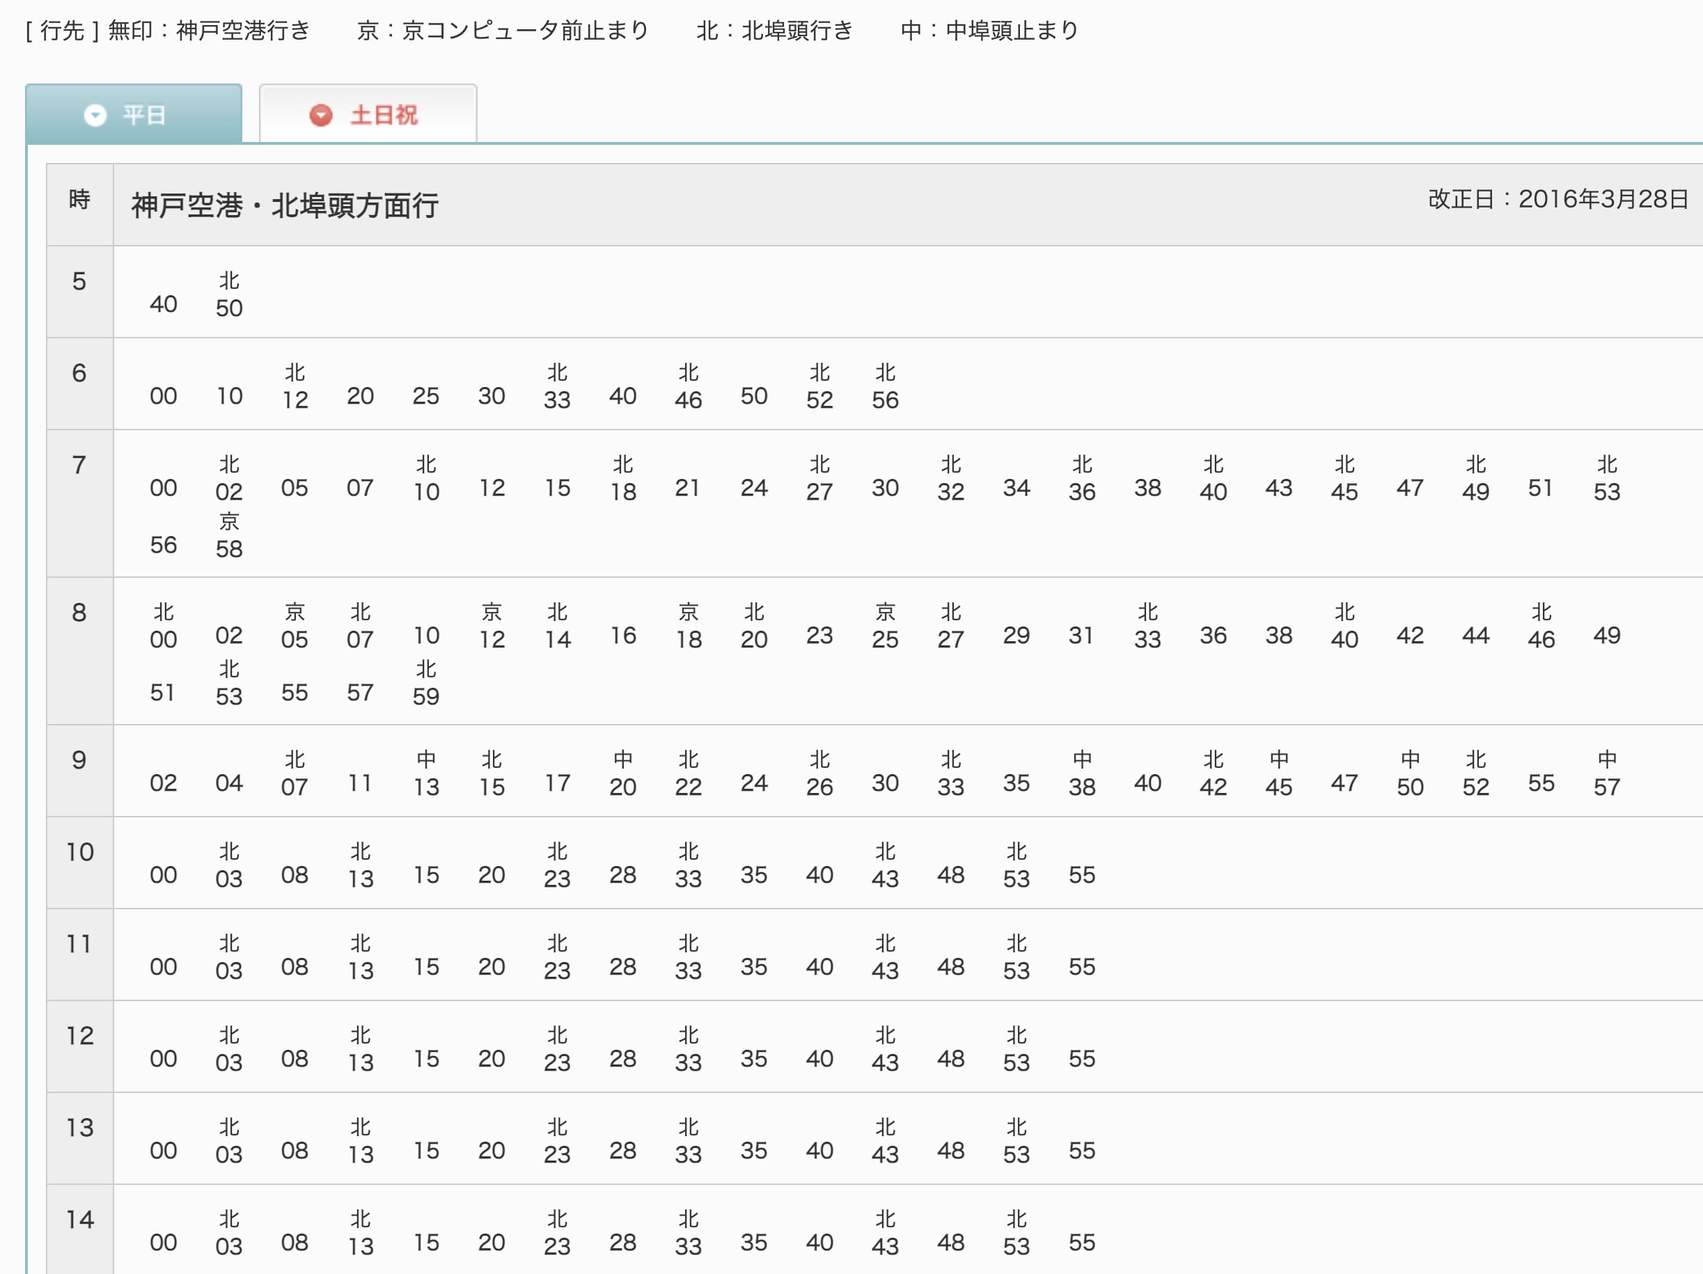The height and width of the screenshot is (1274, 1703).
Task: Select the 北 56 departure in hour 6
Action: tap(886, 386)
